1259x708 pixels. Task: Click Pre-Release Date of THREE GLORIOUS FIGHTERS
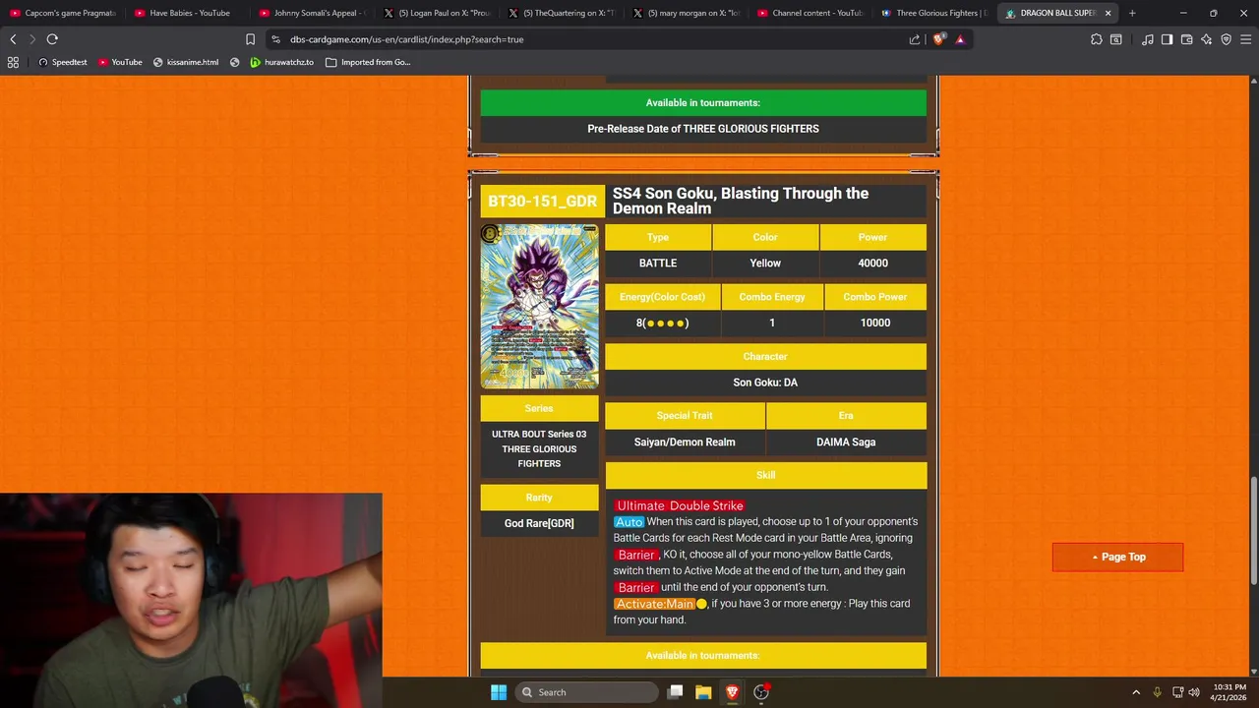(703, 129)
